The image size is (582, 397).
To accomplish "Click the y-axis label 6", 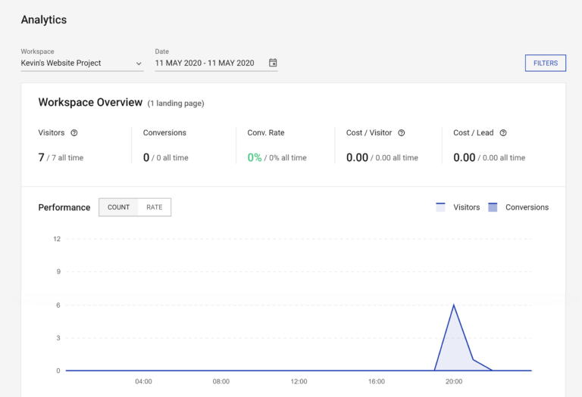I will coord(58,306).
